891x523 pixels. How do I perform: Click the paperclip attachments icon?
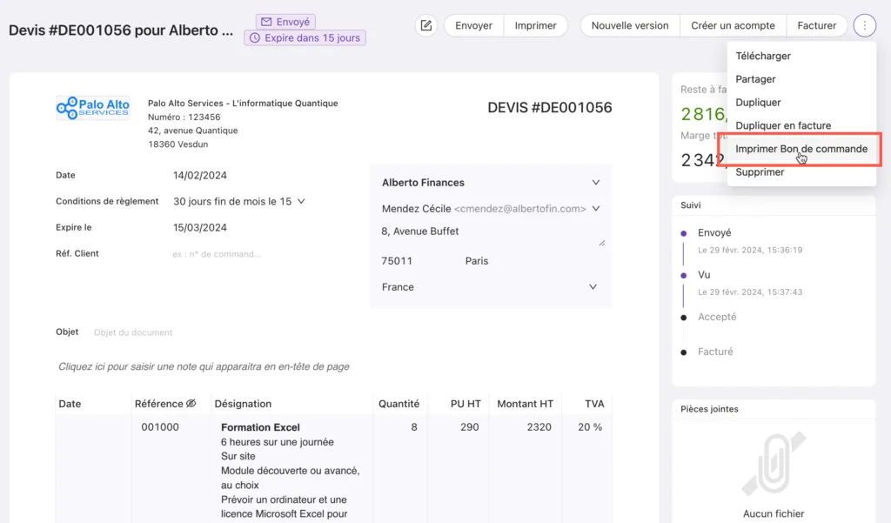[774, 465]
